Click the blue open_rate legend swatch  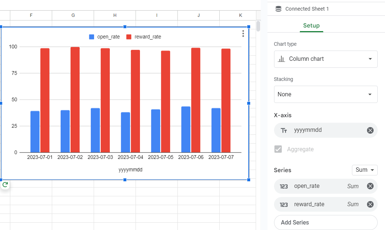[x=91, y=37]
